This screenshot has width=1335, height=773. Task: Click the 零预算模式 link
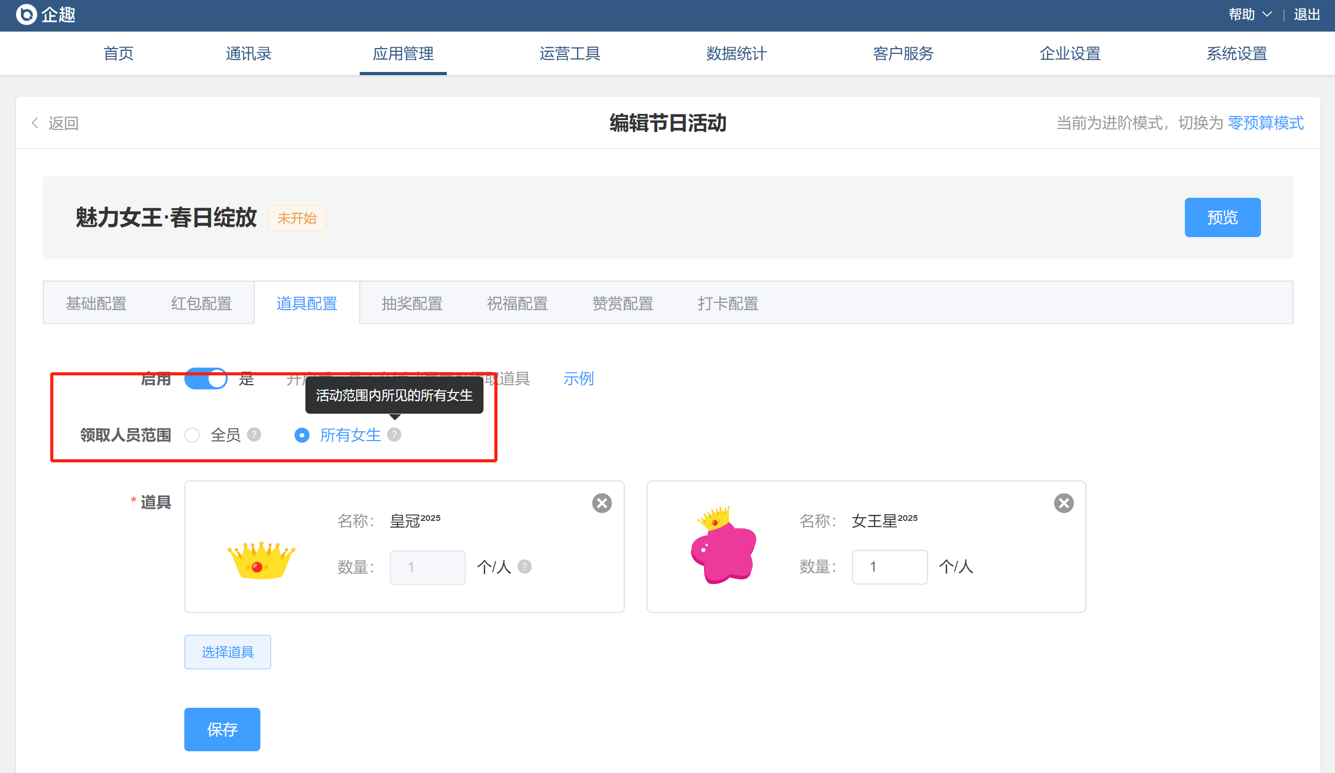[1265, 123]
